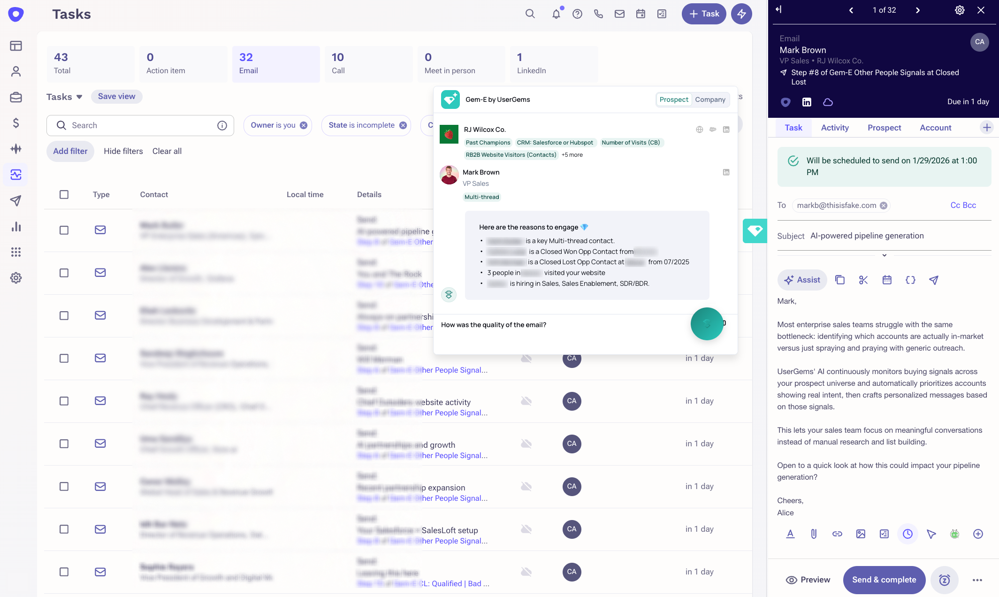Open the LinkedIn icon in task header
The height and width of the screenshot is (597, 999).
807,102
